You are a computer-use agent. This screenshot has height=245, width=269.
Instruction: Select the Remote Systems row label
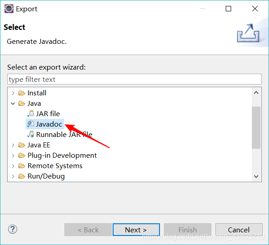click(x=55, y=166)
